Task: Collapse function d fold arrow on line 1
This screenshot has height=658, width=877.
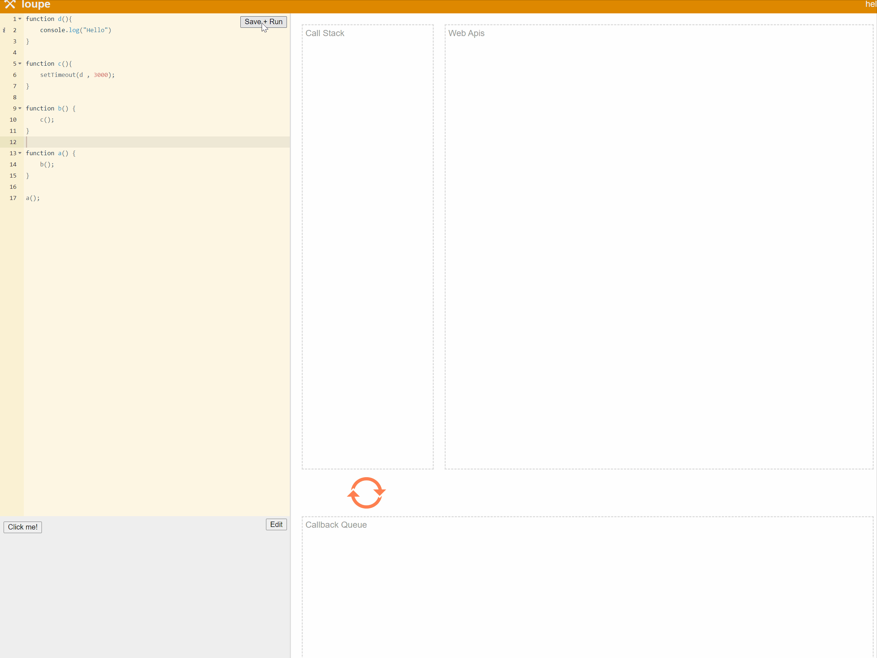Action: 20,19
